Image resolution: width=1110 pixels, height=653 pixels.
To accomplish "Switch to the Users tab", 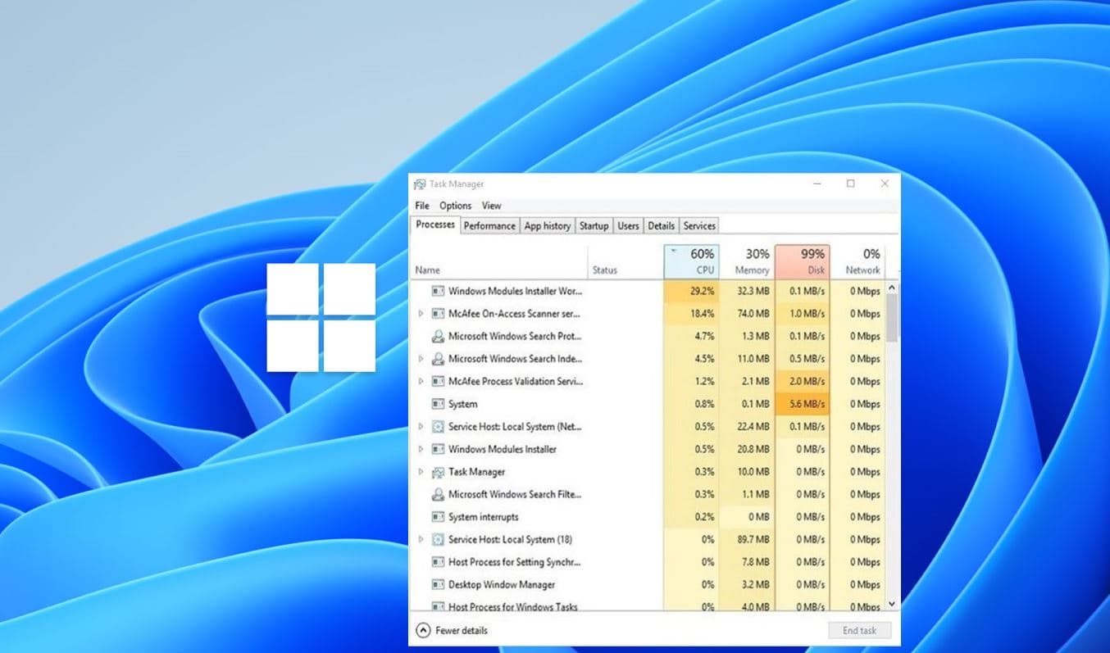I will point(628,226).
